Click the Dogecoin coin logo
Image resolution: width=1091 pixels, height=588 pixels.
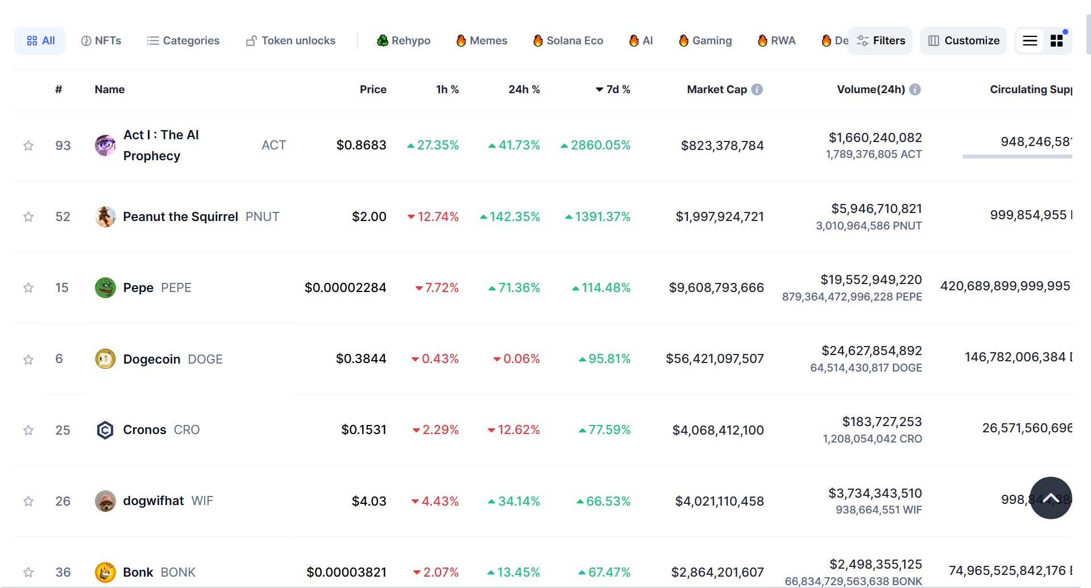[105, 359]
